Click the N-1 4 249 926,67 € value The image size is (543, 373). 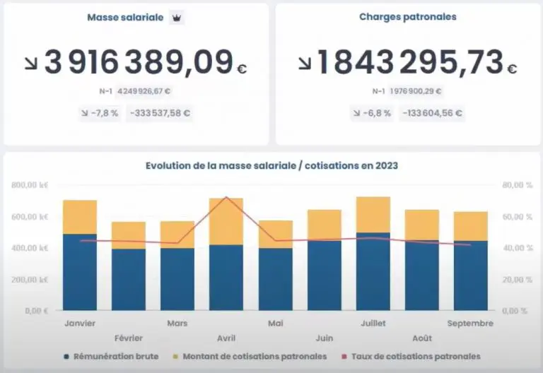(144, 91)
